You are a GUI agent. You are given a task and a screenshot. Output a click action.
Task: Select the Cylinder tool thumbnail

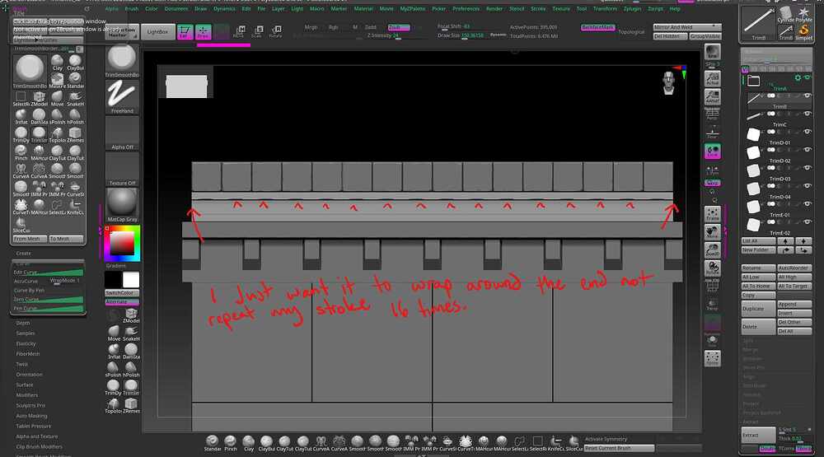pos(785,15)
